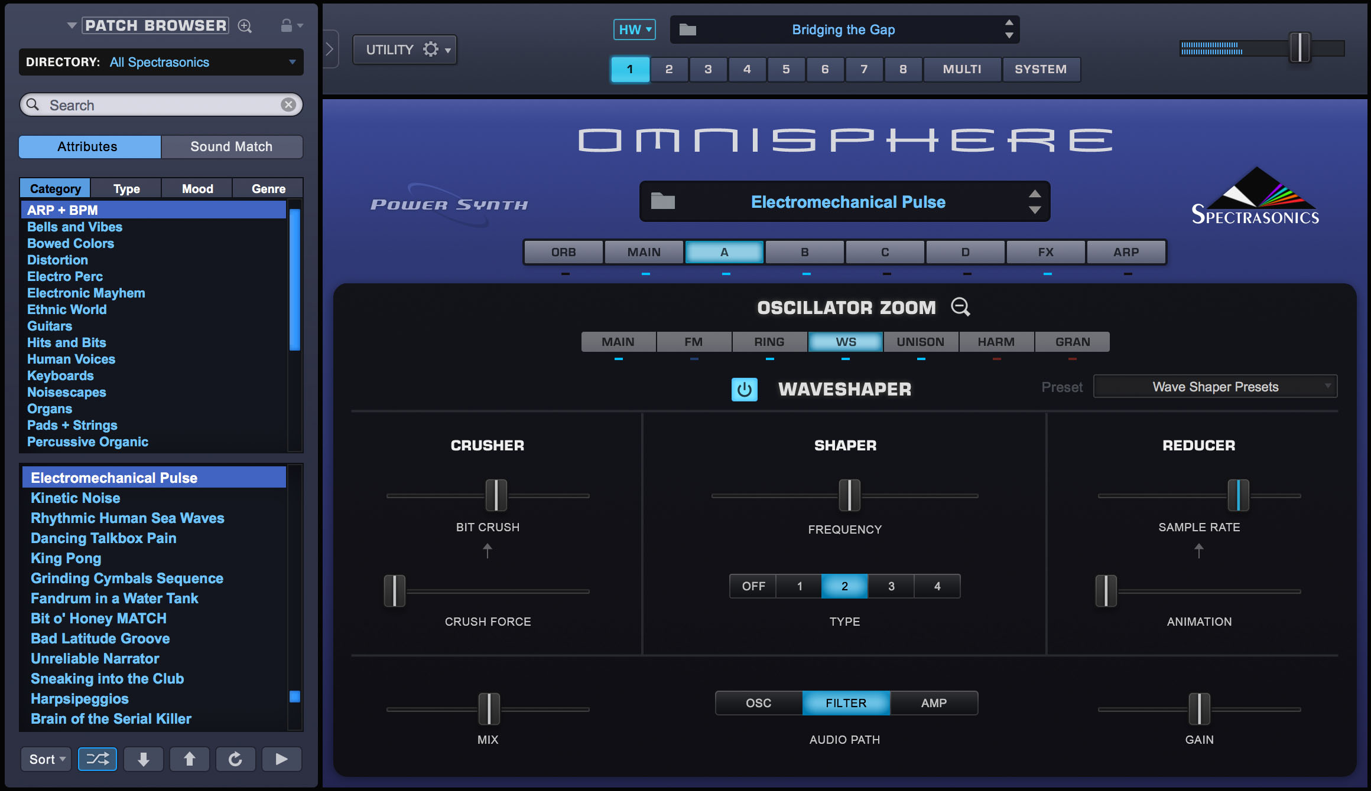The width and height of the screenshot is (1371, 791).
Task: Select the Keyboards category
Action: pos(154,375)
